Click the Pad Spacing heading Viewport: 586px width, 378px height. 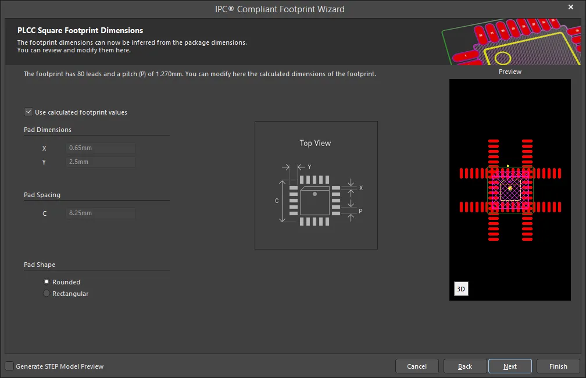click(42, 195)
